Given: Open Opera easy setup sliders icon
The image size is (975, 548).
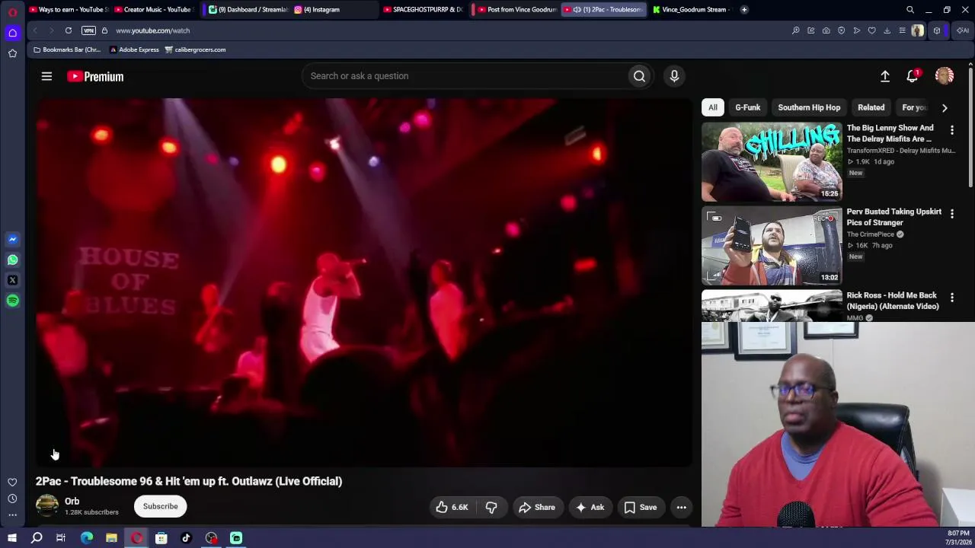Looking at the screenshot, I should (x=902, y=30).
